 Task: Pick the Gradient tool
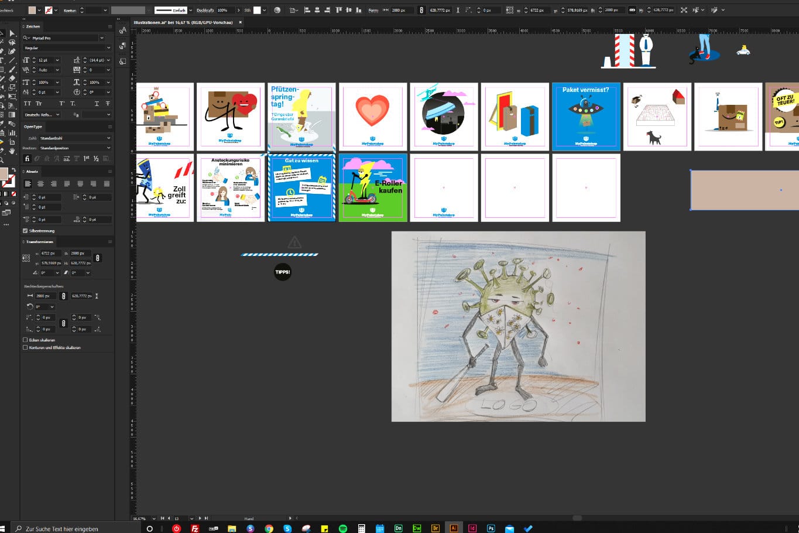click(12, 115)
